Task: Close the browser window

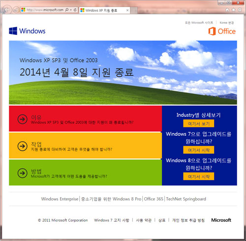Action: (x=238, y=2)
